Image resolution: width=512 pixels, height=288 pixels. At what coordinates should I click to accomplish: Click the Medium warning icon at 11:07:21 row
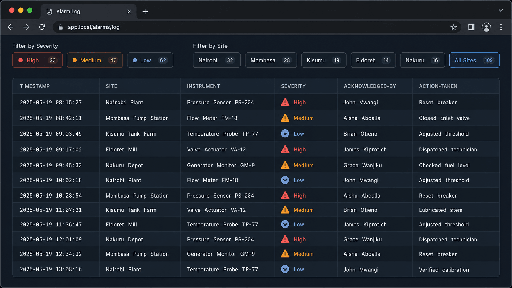point(285,210)
